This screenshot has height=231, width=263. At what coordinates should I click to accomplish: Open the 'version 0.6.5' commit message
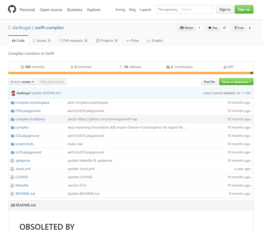(77, 185)
